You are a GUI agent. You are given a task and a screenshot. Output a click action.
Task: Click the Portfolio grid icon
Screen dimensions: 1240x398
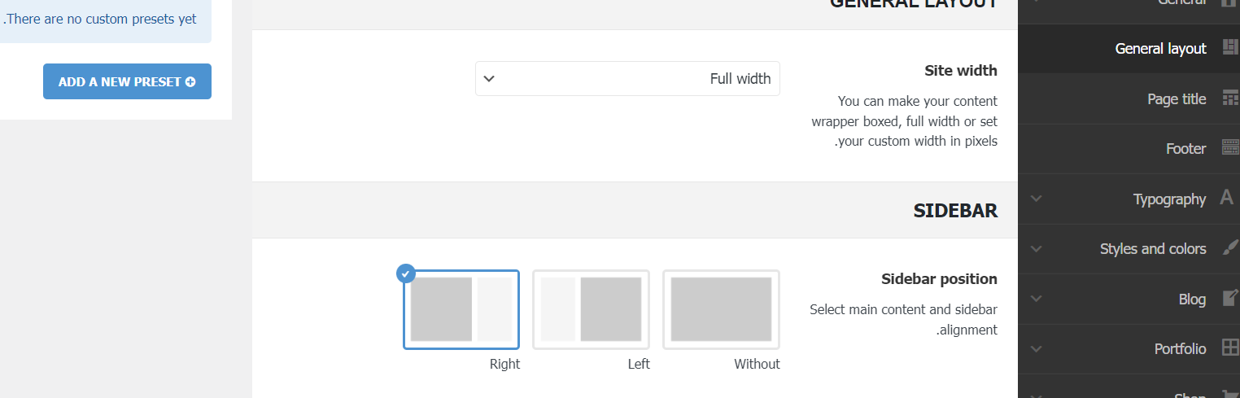click(x=1229, y=348)
